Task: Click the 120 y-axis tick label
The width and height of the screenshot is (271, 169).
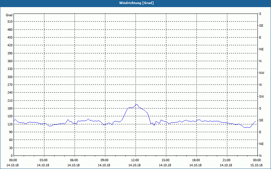Action: coord(10,124)
